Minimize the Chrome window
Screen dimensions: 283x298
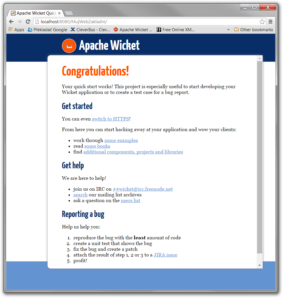[x=245, y=7]
